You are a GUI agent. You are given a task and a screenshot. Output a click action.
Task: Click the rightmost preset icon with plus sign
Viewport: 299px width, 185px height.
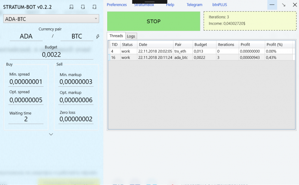[x=94, y=7]
